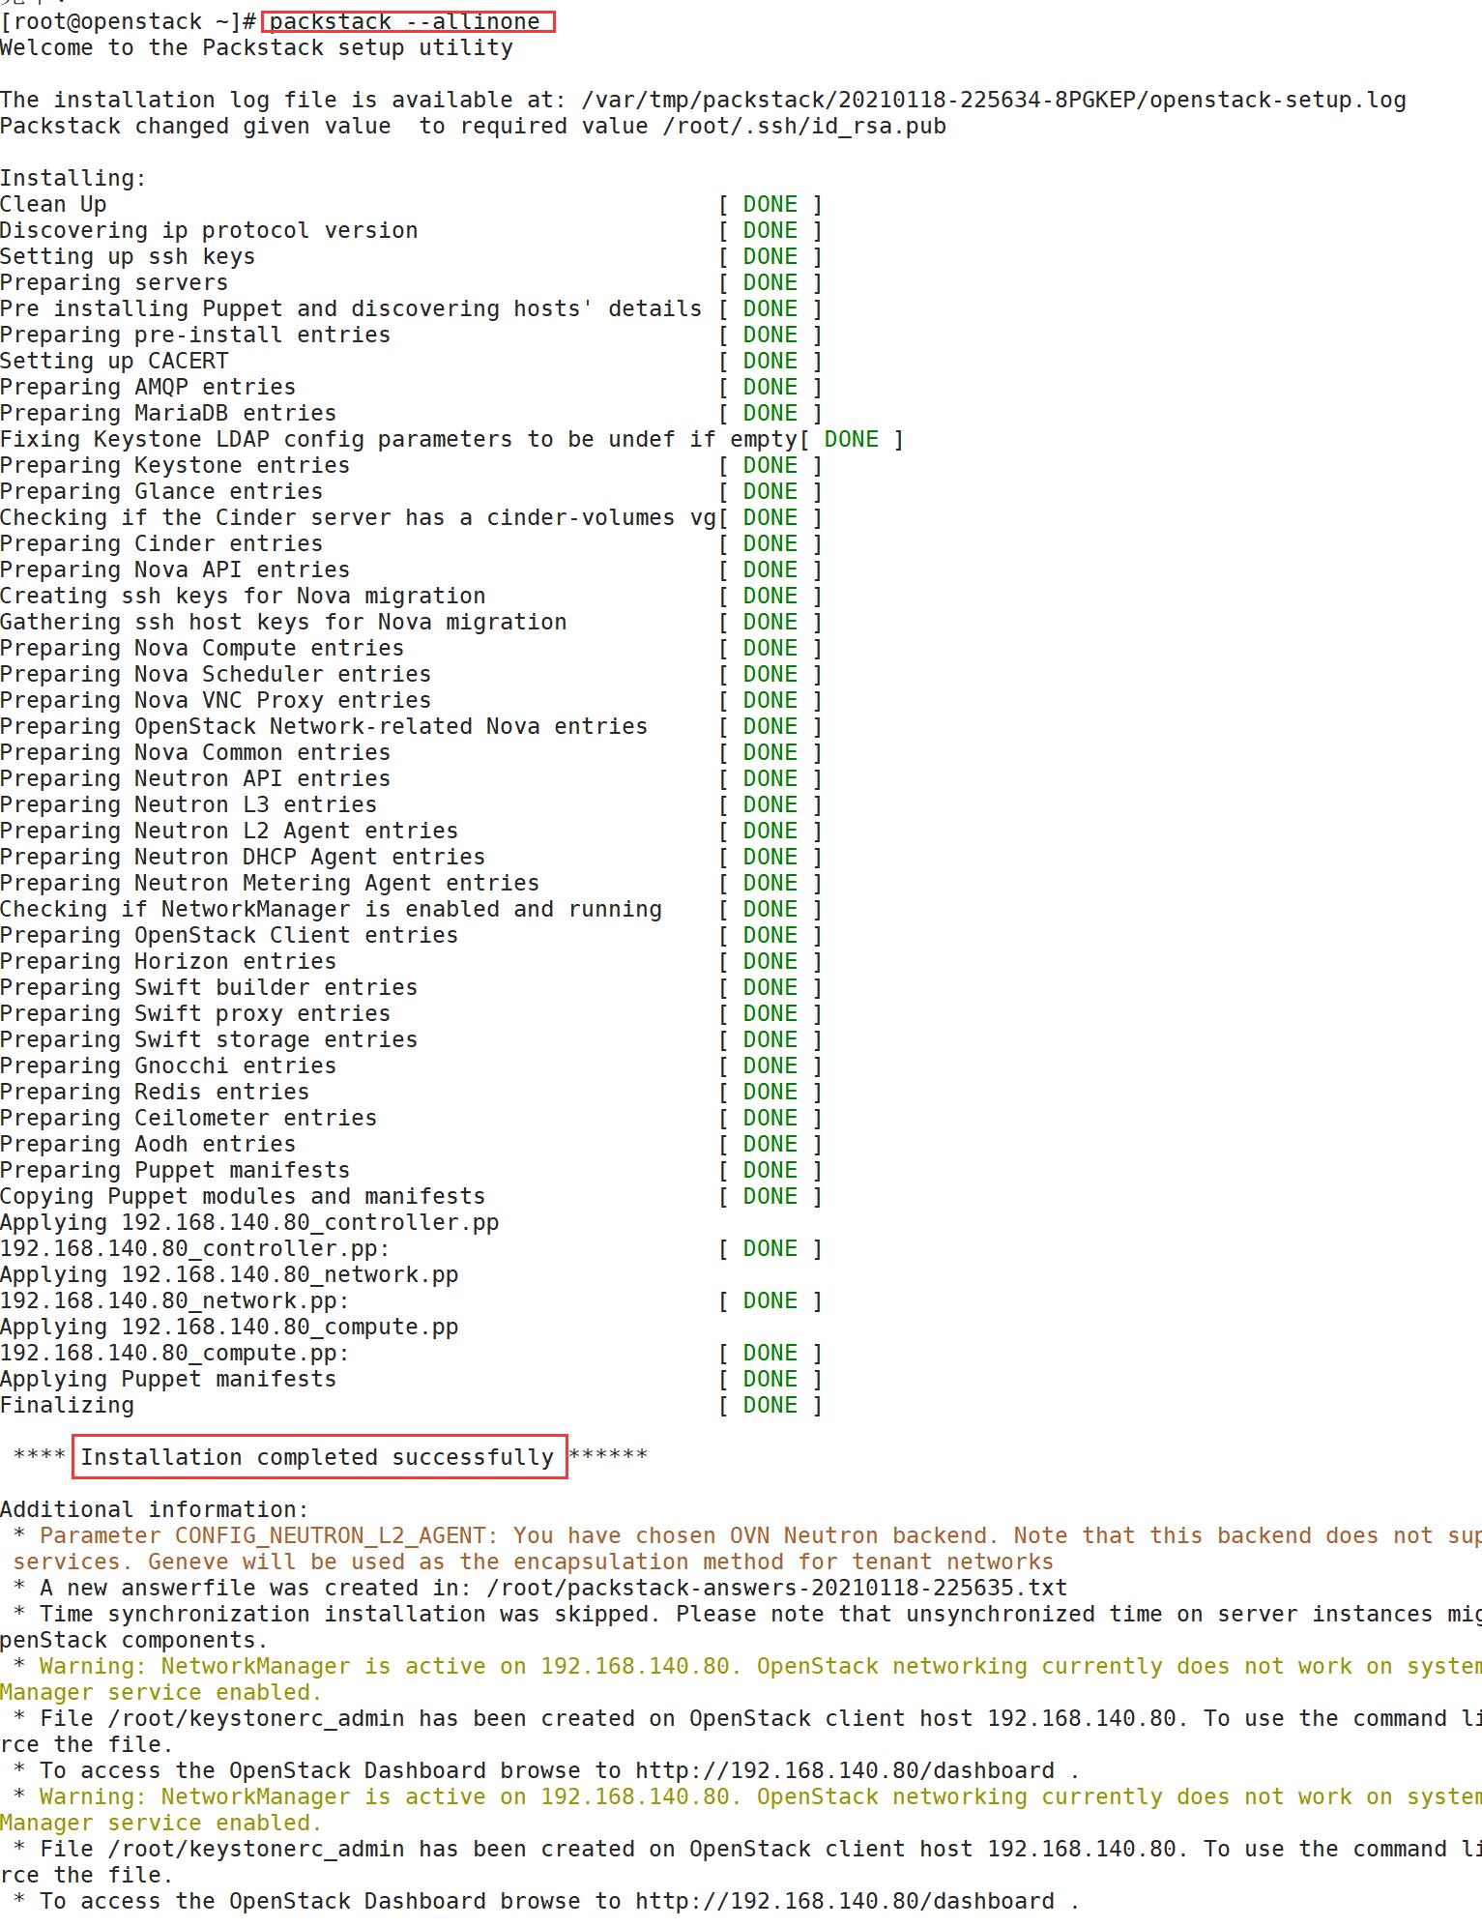Click 'Setting up ssh keys' line
This screenshot has width=1482, height=1927.
pyautogui.click(x=128, y=257)
